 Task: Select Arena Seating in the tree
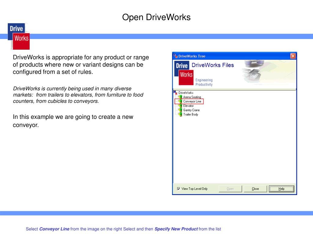click(192, 97)
